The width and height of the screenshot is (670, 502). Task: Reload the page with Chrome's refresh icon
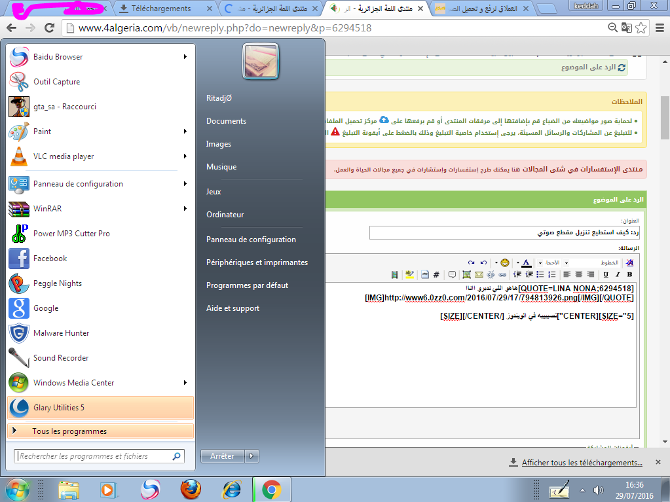[x=49, y=28]
